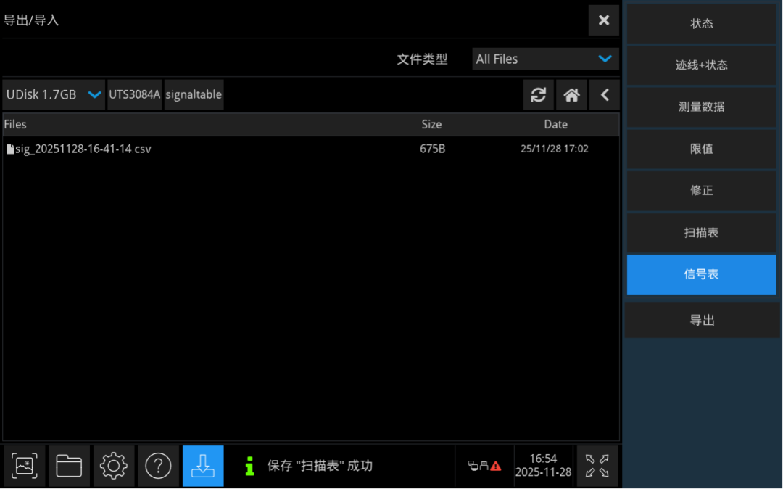The width and height of the screenshot is (783, 489).
Task: Select the 状态 menu option
Action: [x=702, y=23]
